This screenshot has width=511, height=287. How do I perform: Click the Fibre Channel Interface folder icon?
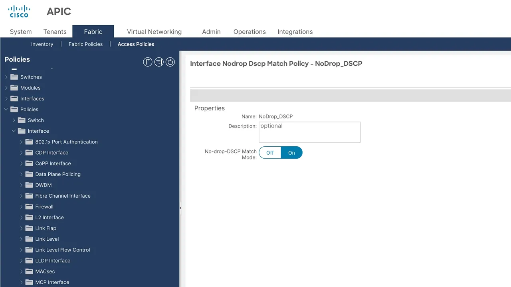coord(29,196)
